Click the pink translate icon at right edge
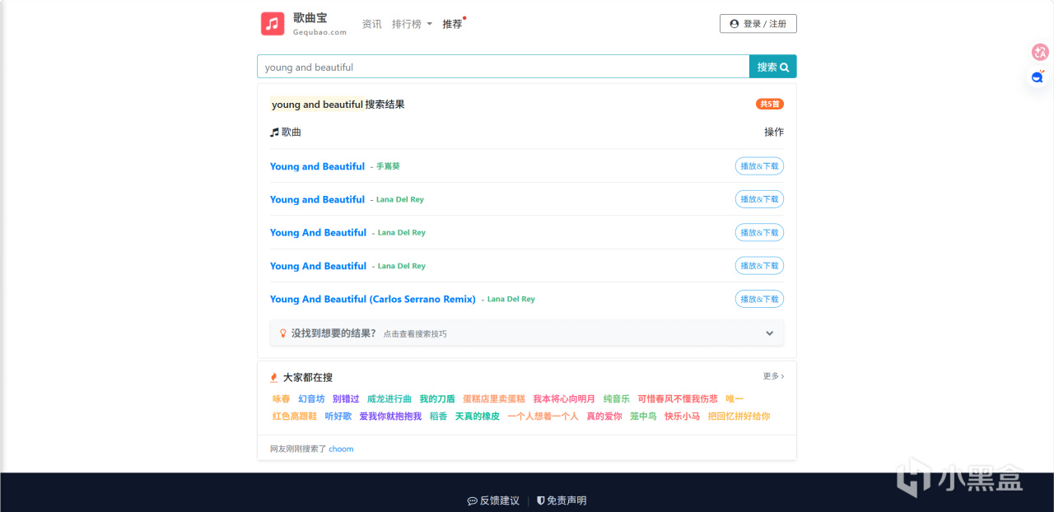 pos(1040,52)
